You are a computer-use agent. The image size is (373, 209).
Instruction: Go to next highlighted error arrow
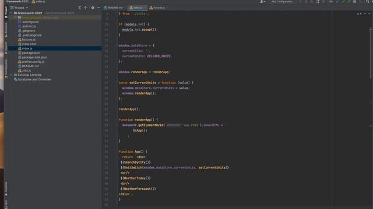370,14
